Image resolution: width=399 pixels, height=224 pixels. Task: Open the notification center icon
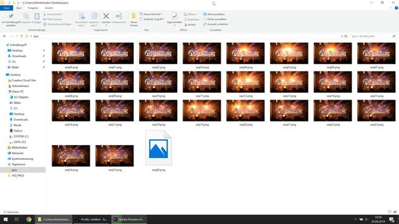tap(392, 220)
